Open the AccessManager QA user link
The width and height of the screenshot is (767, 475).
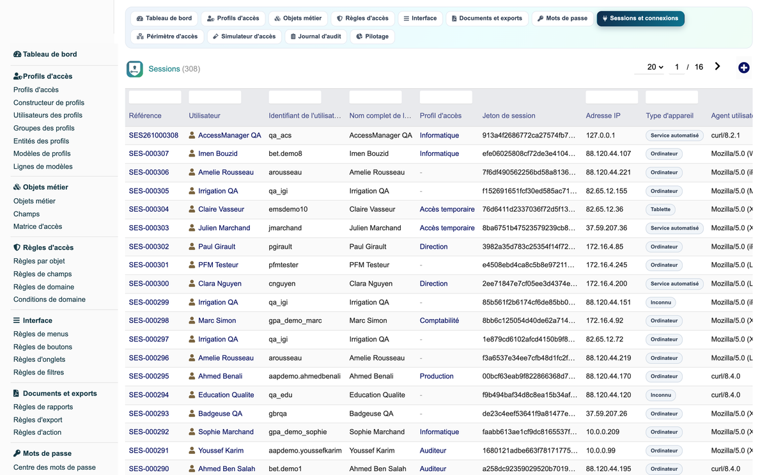pos(229,136)
